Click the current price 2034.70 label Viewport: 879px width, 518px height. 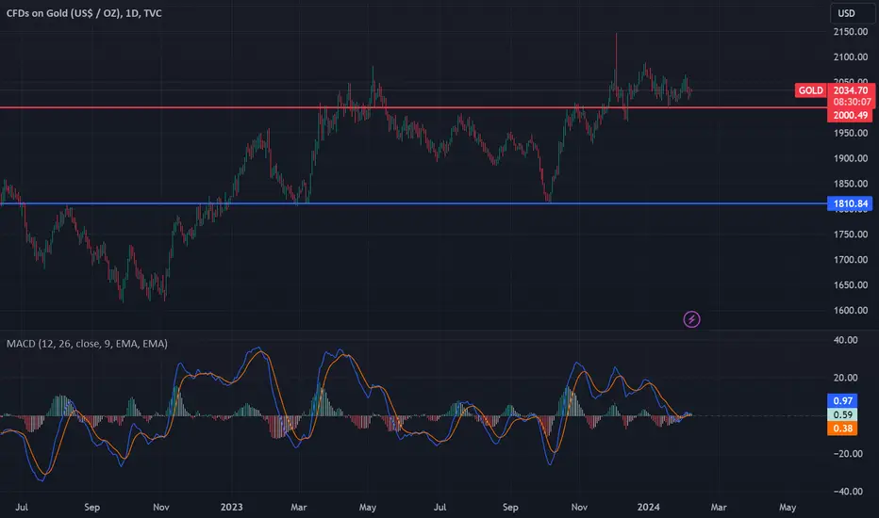coord(851,90)
